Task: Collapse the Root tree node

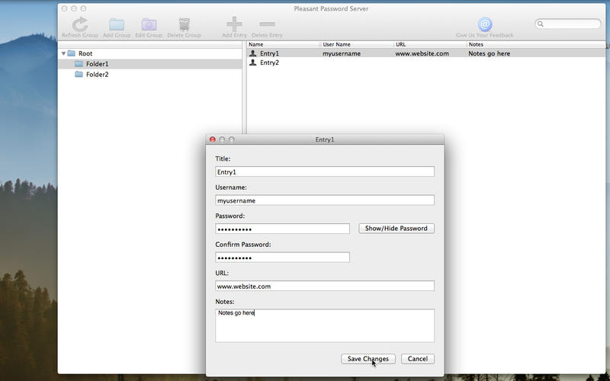Action: coord(64,53)
